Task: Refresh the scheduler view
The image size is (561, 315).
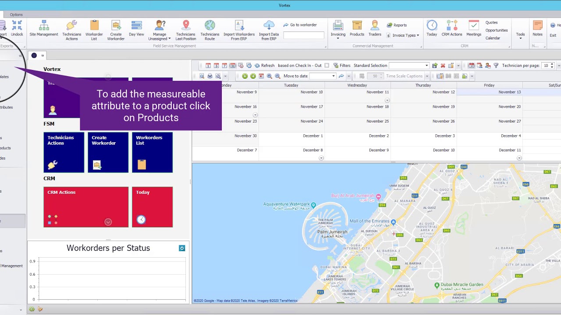Action: (x=265, y=66)
